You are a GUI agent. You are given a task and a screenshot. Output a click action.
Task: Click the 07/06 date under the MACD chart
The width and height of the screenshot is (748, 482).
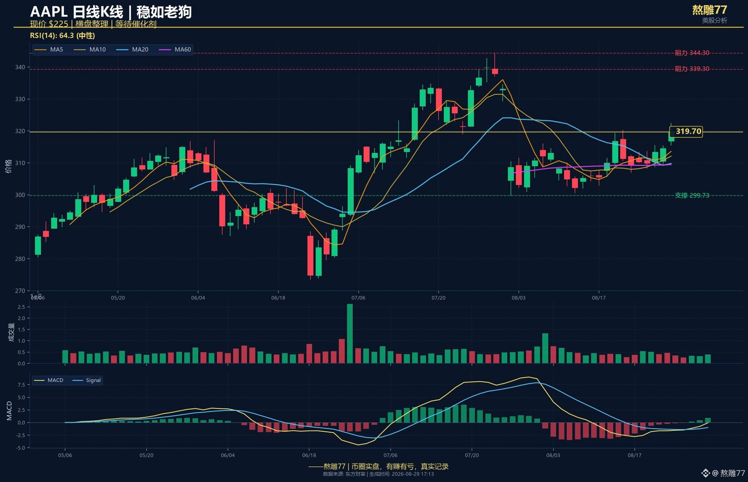(391, 455)
